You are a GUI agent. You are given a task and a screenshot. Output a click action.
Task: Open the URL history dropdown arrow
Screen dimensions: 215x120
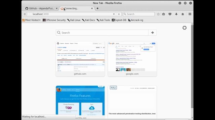(x=114, y=14)
